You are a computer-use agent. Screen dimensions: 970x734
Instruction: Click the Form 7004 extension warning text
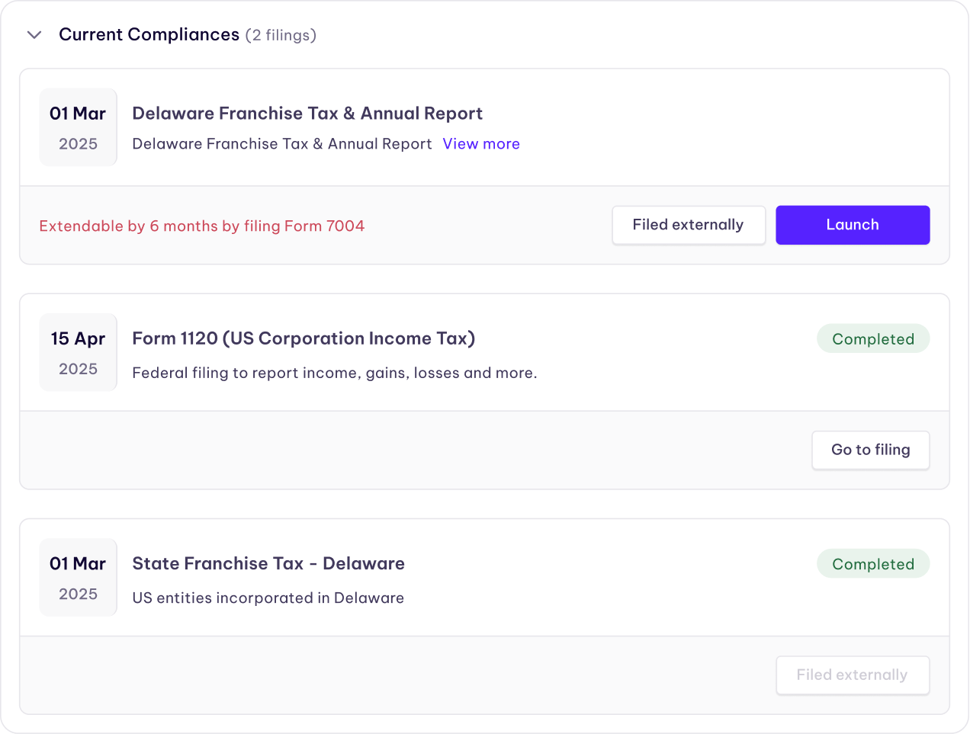coord(202,226)
